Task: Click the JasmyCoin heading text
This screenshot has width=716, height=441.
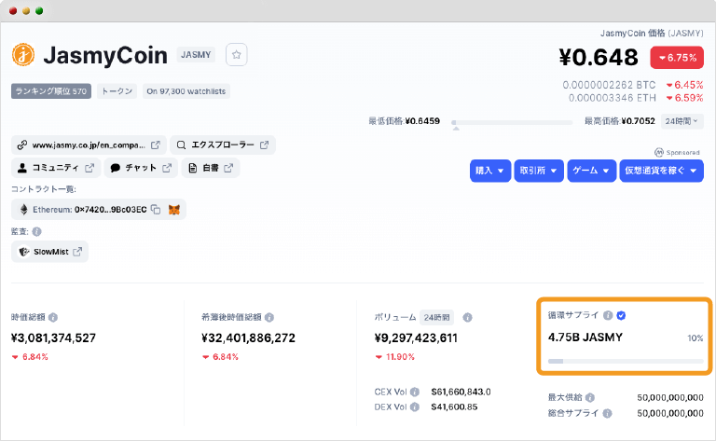Action: coord(105,55)
